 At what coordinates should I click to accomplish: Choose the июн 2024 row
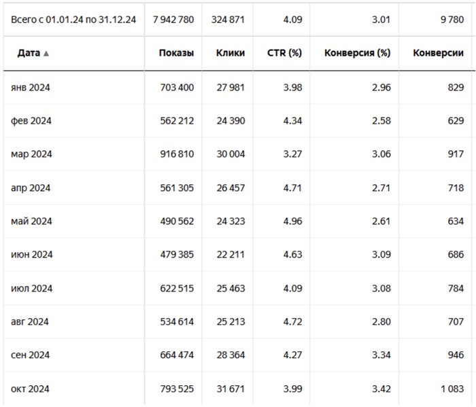32,255
